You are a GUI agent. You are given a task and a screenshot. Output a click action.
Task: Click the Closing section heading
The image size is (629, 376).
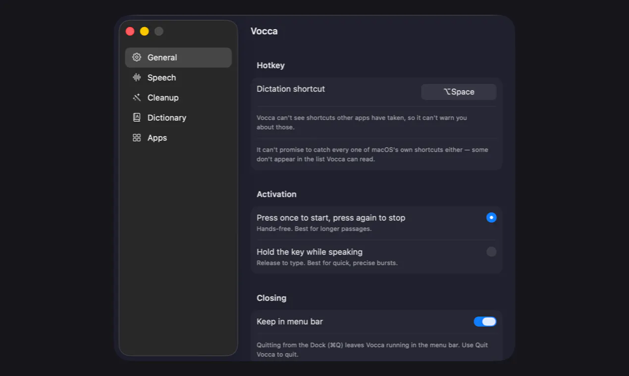(271, 298)
